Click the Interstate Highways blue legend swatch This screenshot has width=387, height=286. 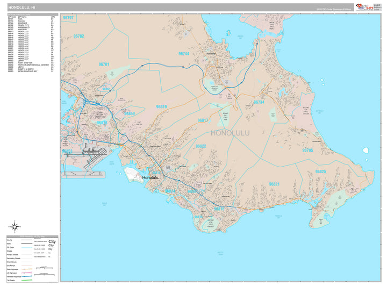(x=27, y=277)
